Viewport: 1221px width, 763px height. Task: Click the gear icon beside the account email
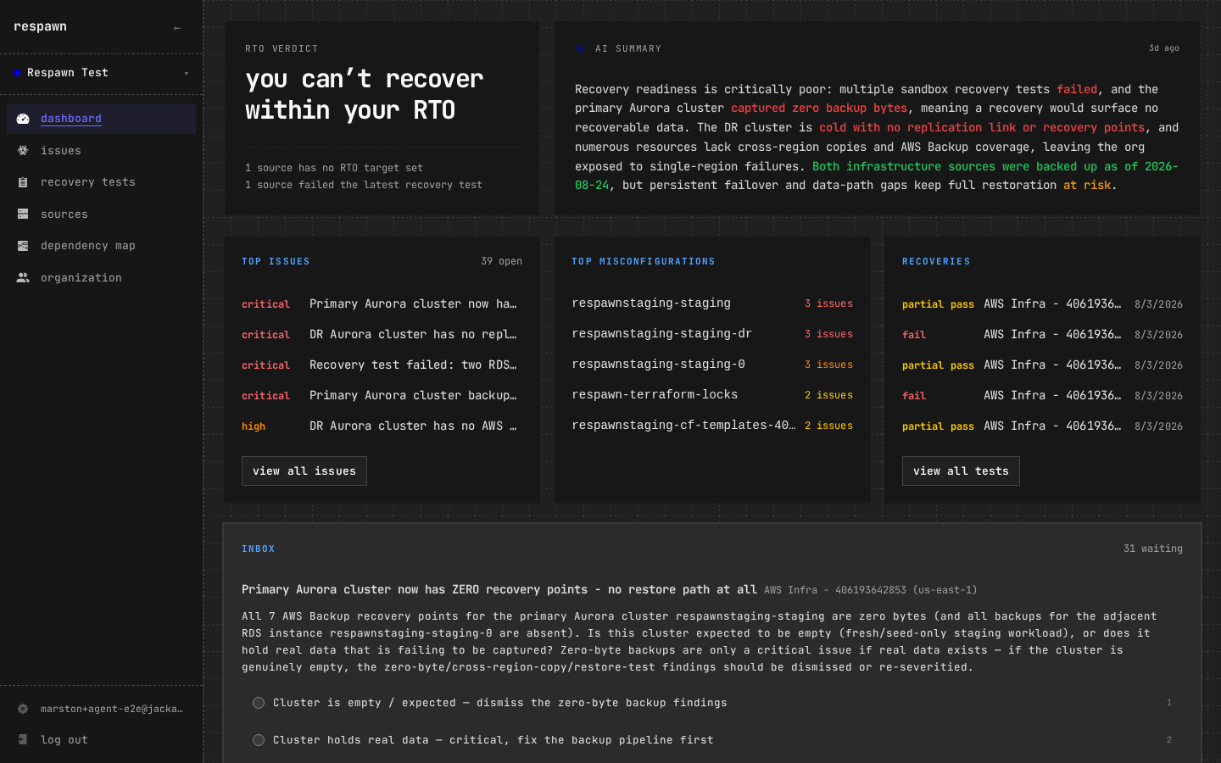coord(23,709)
